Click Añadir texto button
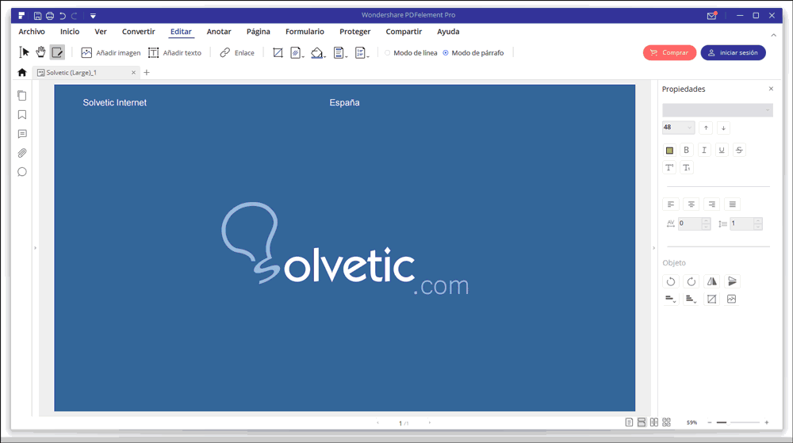The width and height of the screenshot is (793, 443). click(x=174, y=52)
